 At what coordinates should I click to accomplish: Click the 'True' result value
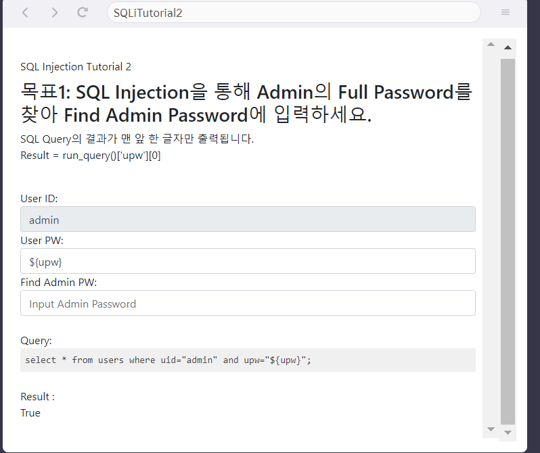tap(30, 413)
